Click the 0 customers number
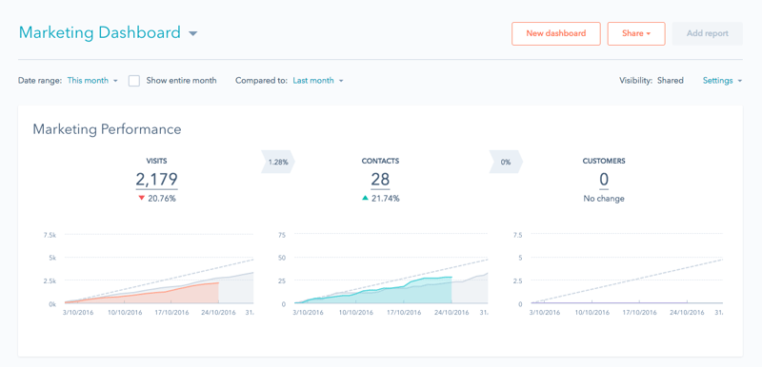This screenshot has width=762, height=367. pos(604,180)
